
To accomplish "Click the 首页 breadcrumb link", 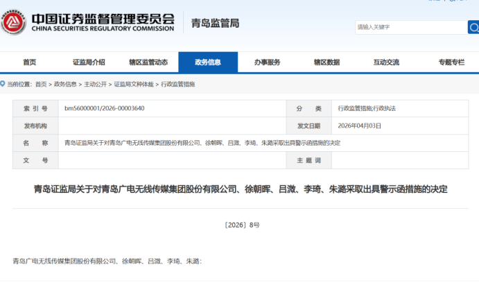I will (x=41, y=84).
